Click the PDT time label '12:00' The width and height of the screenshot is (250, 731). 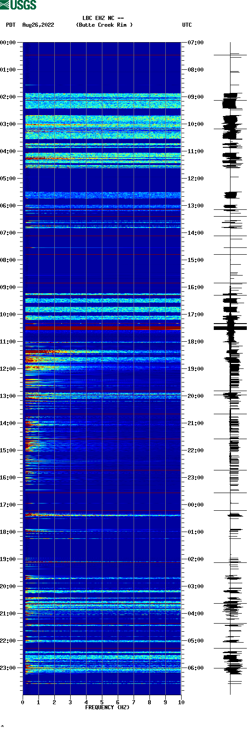click(8, 369)
